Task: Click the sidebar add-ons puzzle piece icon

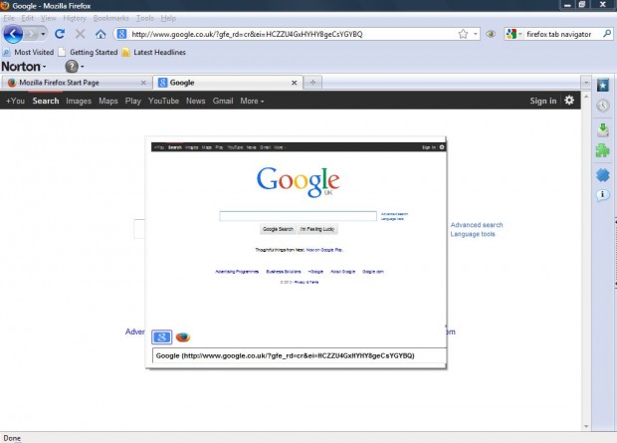Action: click(602, 150)
